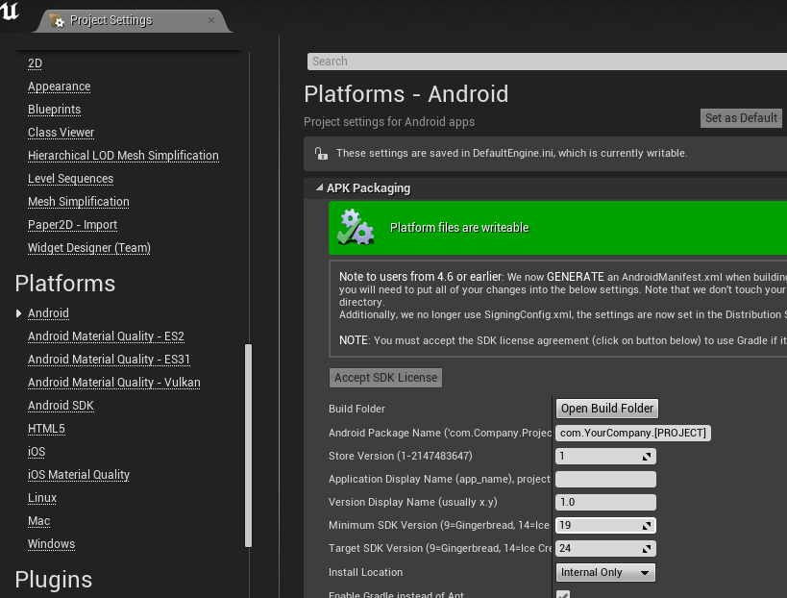The image size is (787, 598).
Task: Open the Level Sequences settings
Action: 70,179
